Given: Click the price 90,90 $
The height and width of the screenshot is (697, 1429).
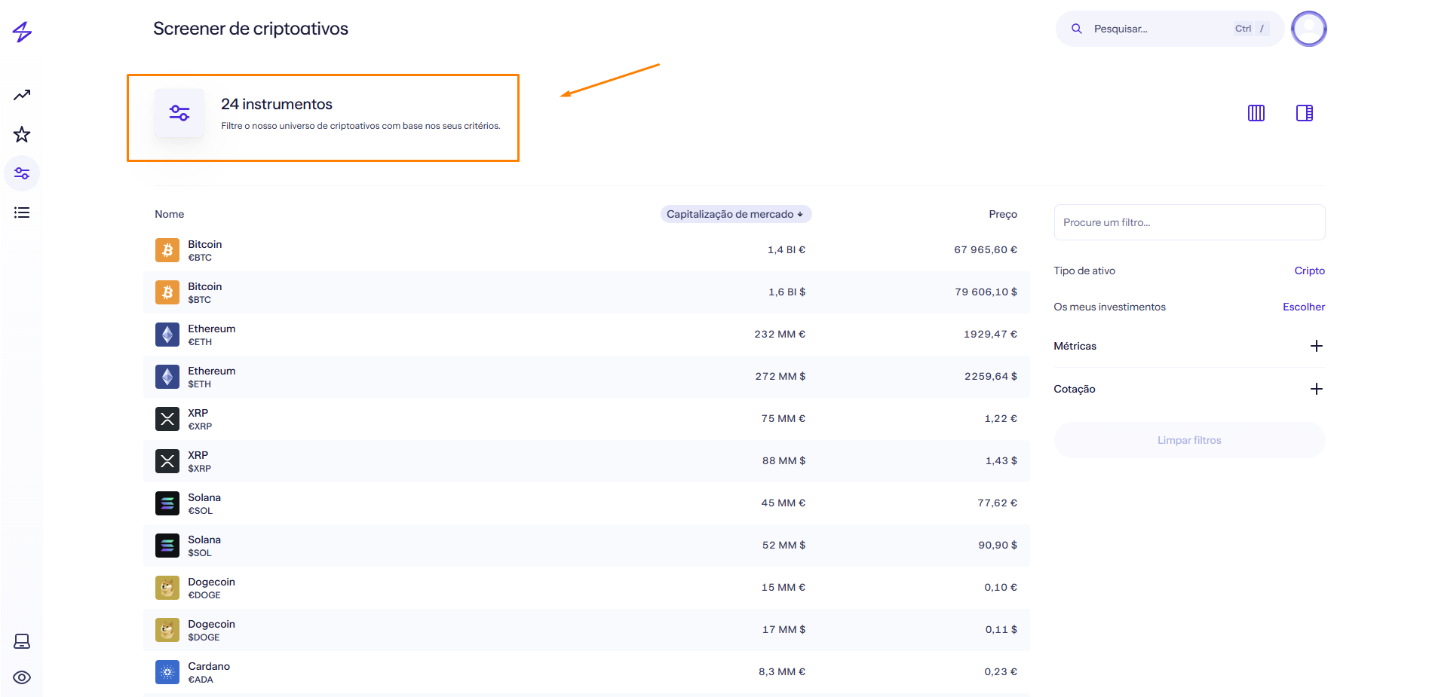Looking at the screenshot, I should click(x=998, y=545).
